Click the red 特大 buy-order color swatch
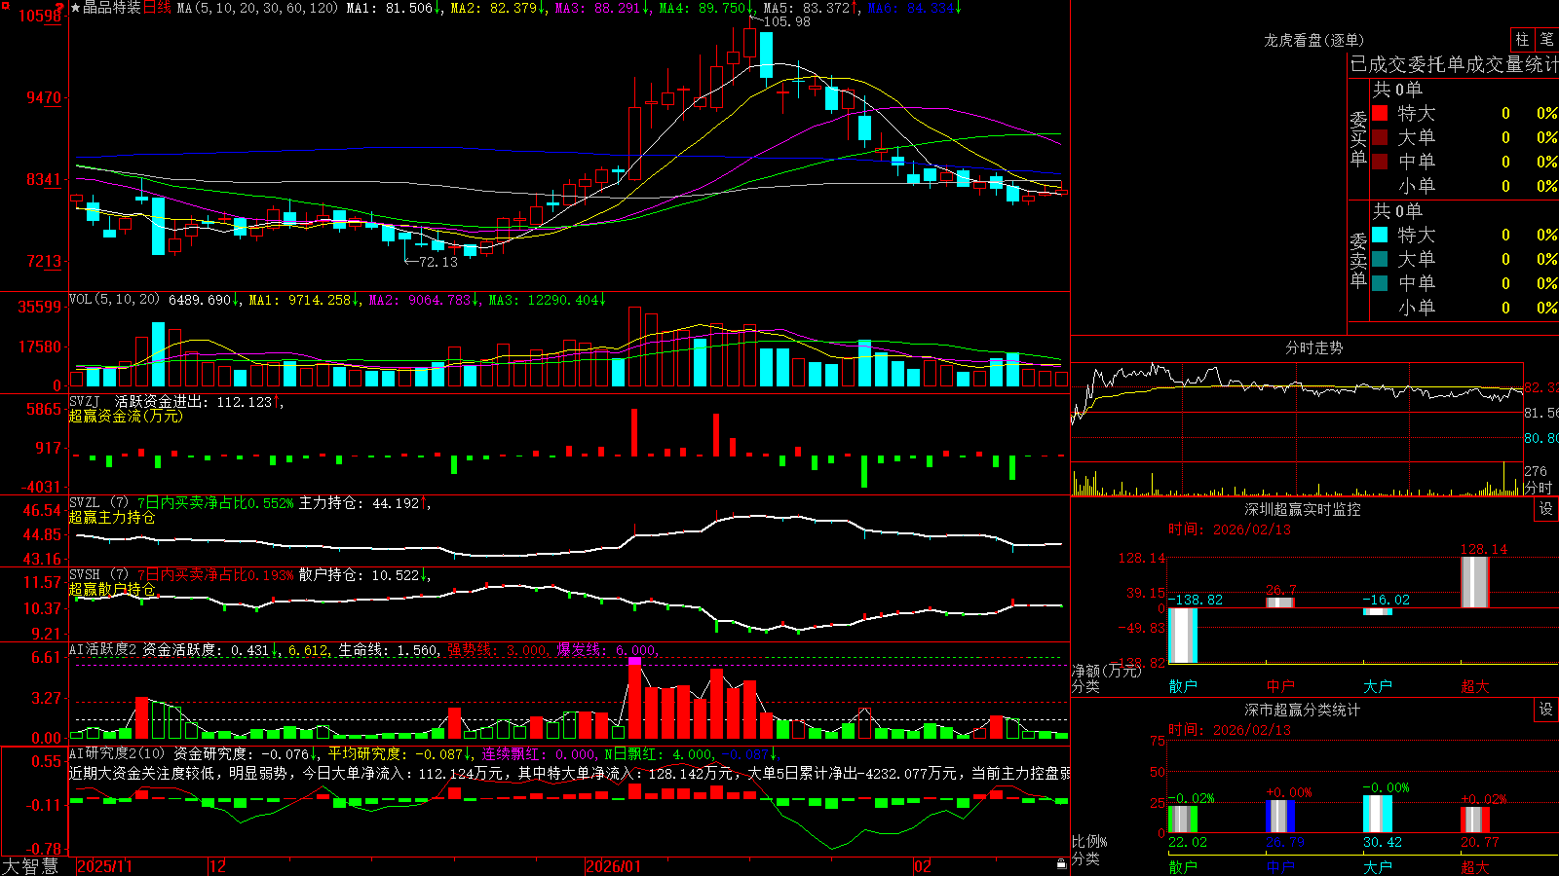 (x=1380, y=113)
